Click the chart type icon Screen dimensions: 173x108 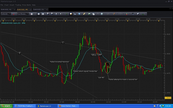(32, 14)
